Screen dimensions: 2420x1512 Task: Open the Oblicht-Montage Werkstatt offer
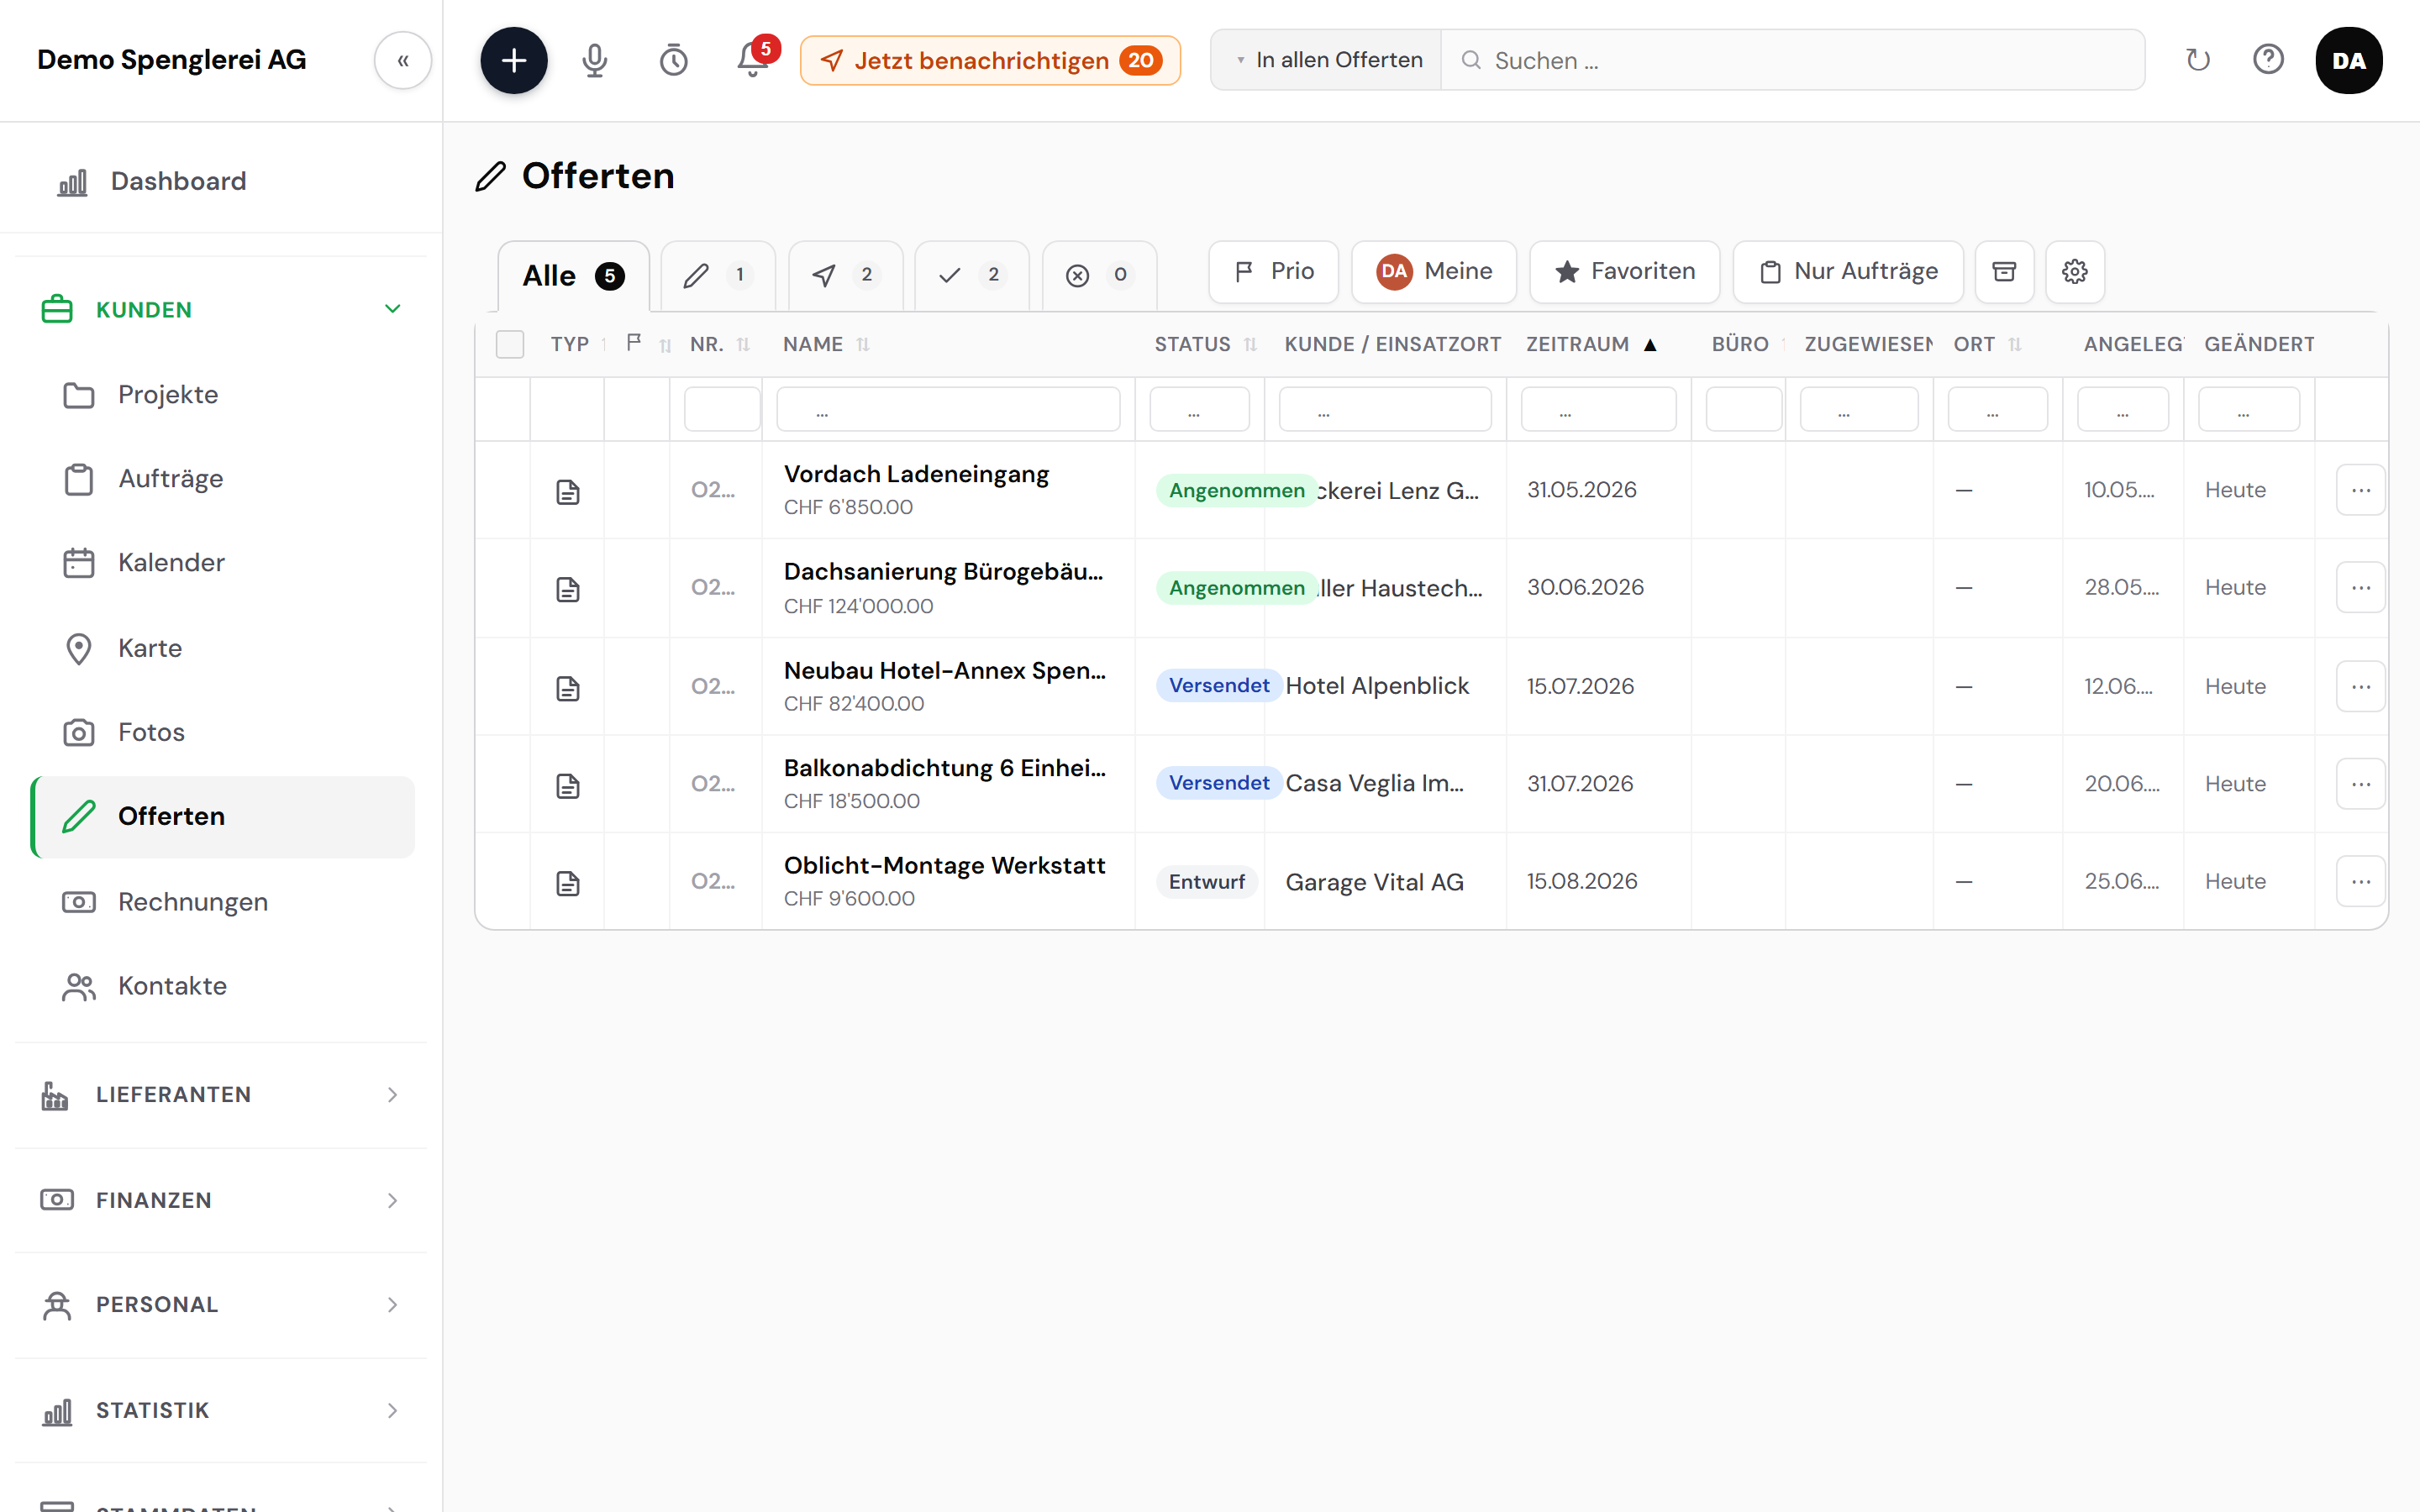944,865
